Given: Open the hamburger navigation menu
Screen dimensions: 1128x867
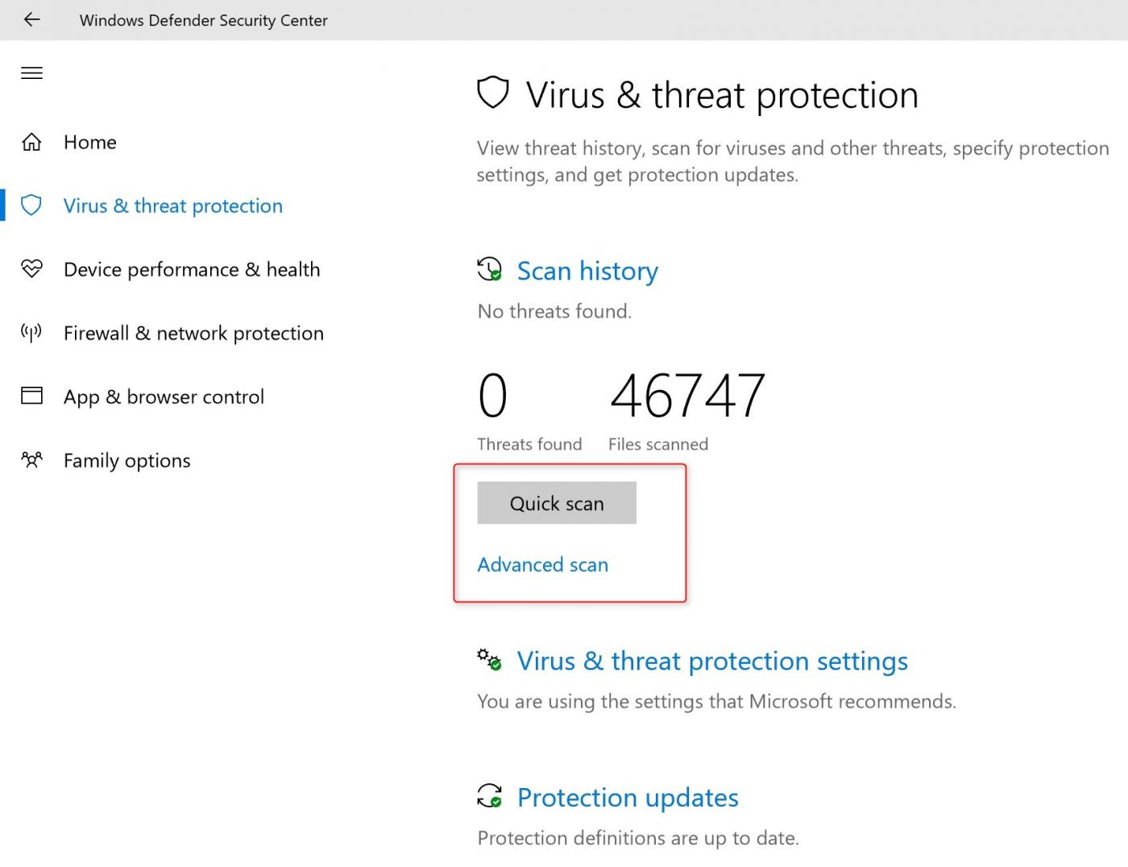Looking at the screenshot, I should coord(31,73).
